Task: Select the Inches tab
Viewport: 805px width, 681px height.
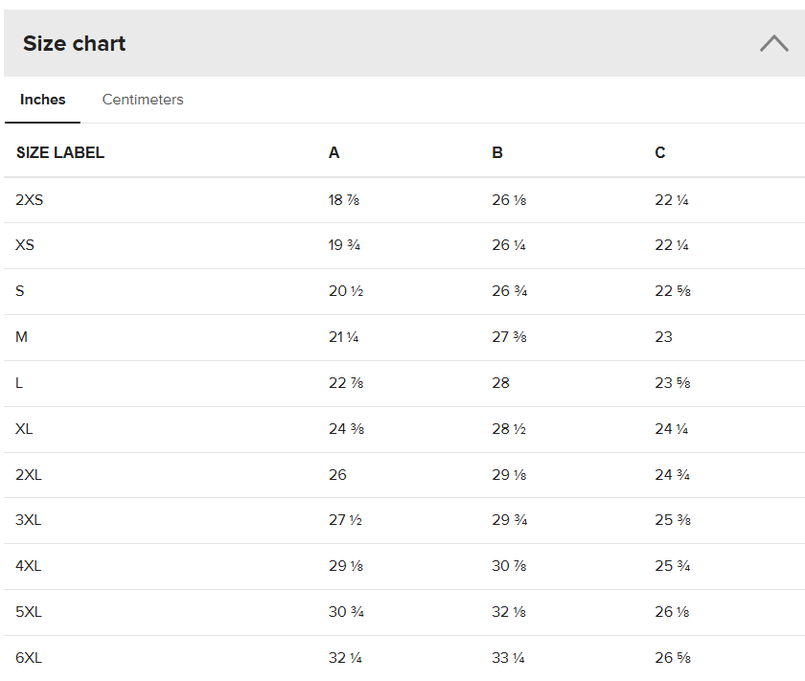Action: pyautogui.click(x=43, y=100)
